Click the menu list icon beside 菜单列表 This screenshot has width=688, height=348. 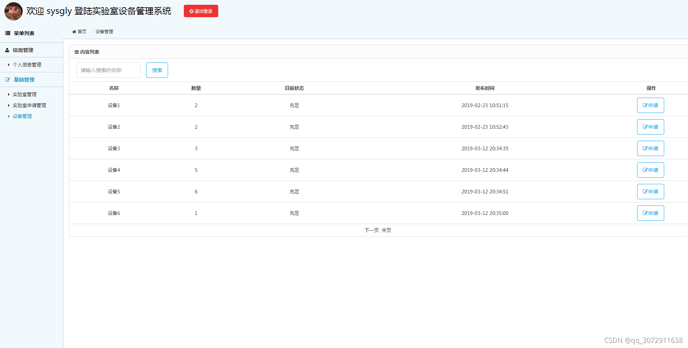point(8,33)
